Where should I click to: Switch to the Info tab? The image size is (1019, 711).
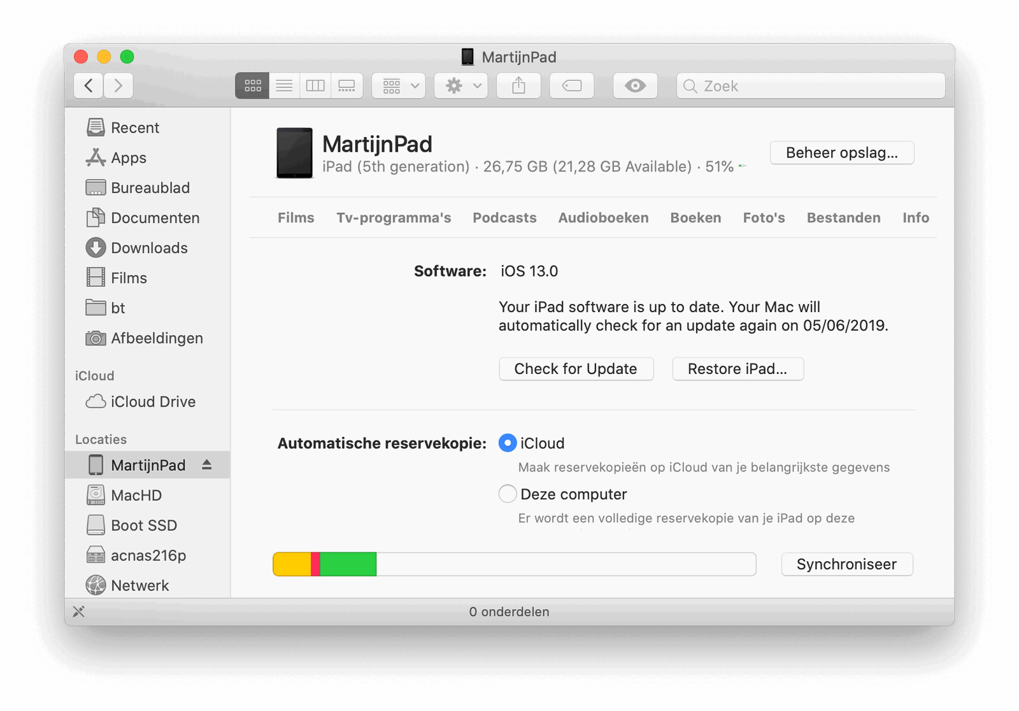coord(915,218)
